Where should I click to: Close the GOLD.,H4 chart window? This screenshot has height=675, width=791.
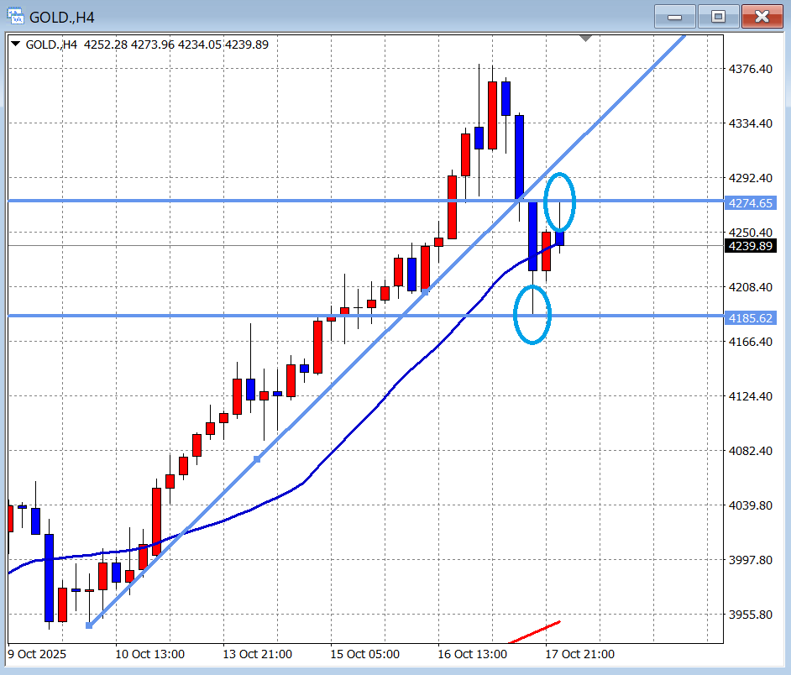tap(762, 16)
